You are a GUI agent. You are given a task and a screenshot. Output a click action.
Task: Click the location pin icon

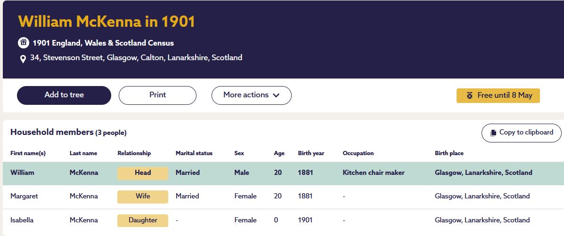(x=23, y=59)
